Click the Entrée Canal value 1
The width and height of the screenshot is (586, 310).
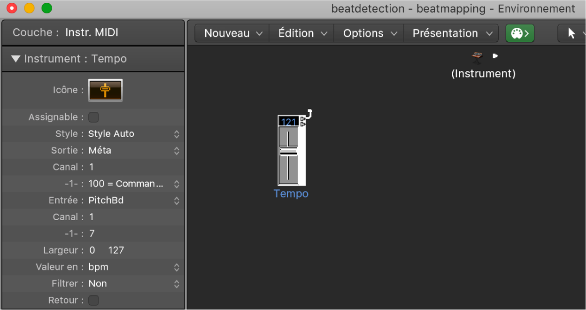(x=92, y=217)
